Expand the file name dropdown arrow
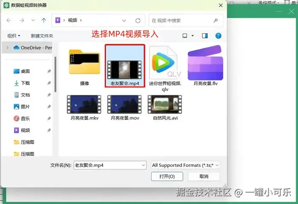Screen dimensions: 298x204 [143, 165]
